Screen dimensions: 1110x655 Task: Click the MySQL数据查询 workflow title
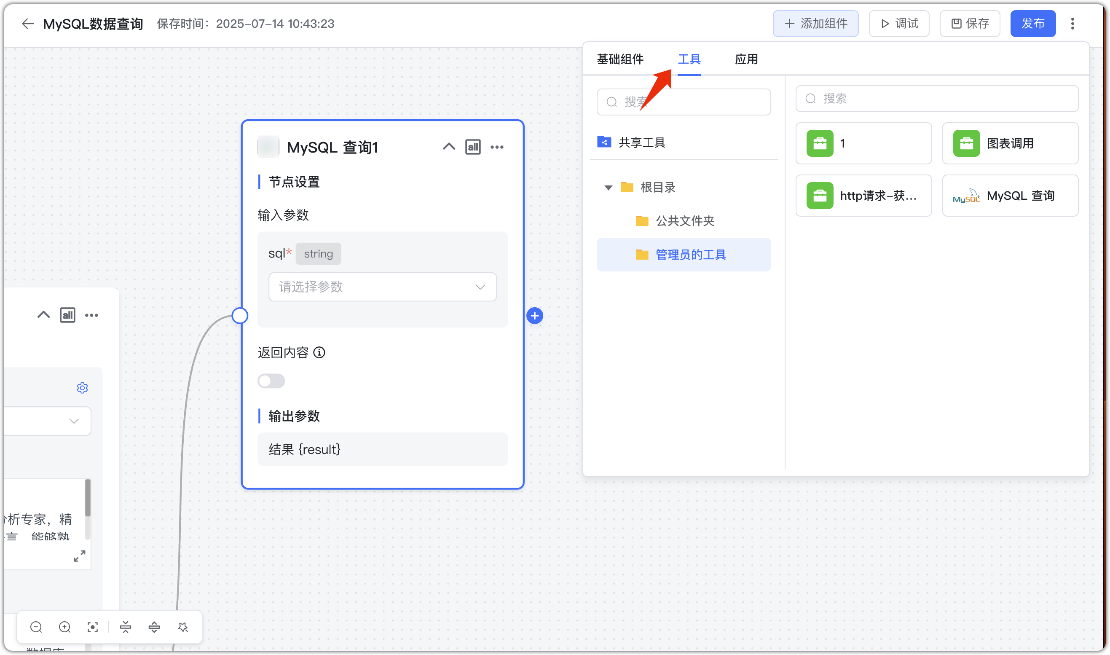[x=93, y=24]
